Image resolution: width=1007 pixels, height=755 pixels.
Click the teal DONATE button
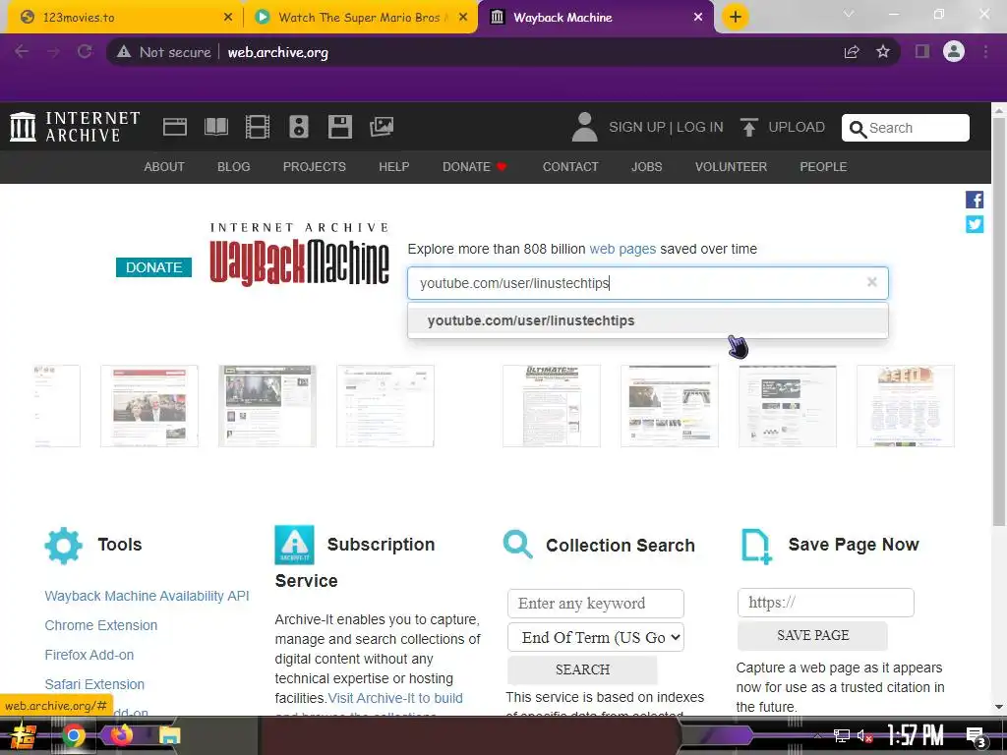[153, 267]
